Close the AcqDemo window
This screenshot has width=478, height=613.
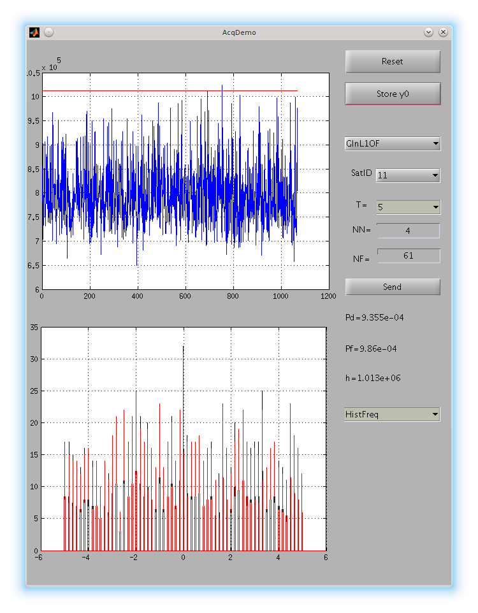point(443,32)
